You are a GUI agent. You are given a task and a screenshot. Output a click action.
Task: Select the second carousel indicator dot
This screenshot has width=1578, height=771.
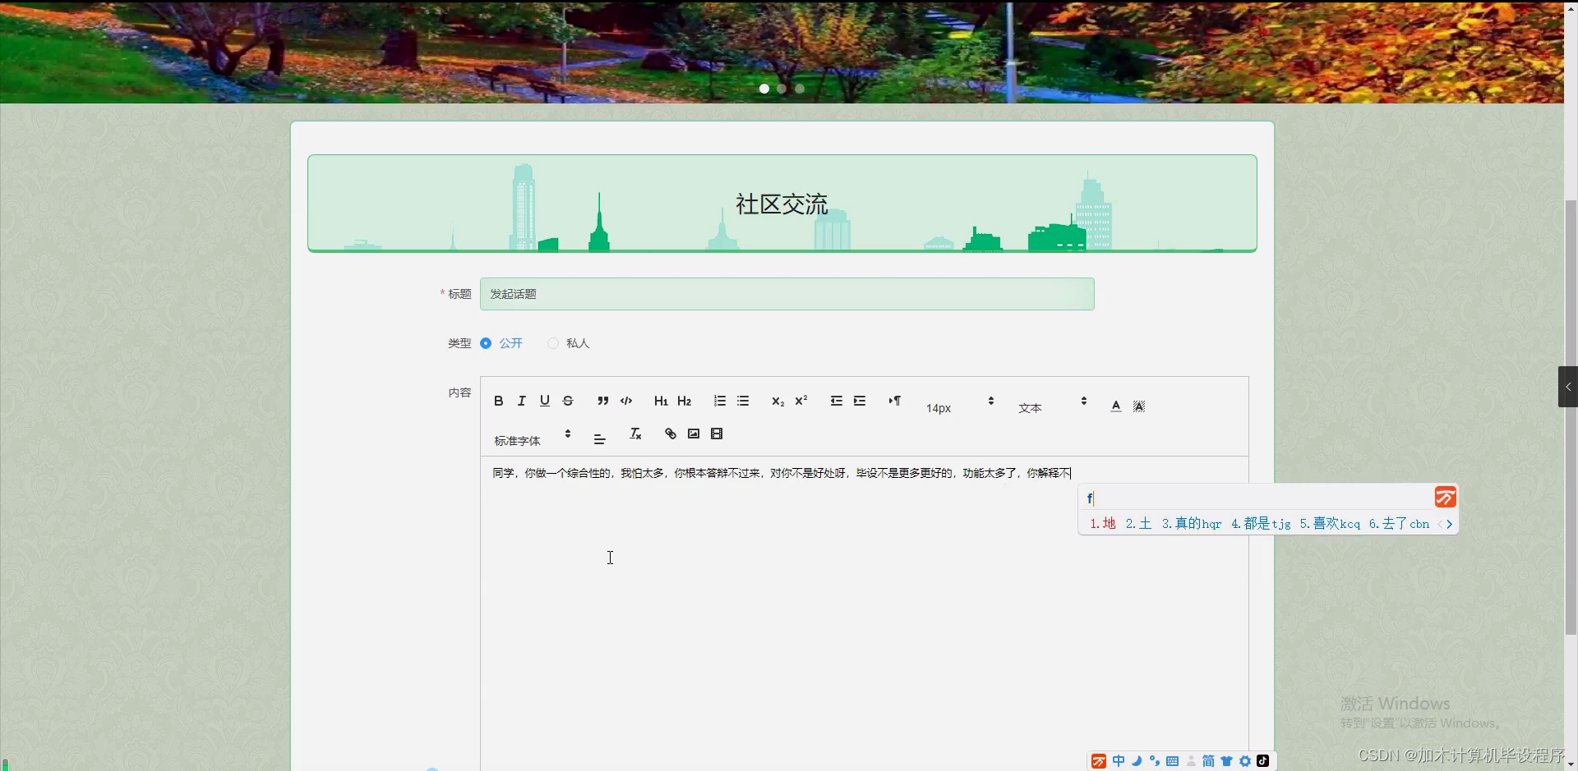tap(782, 89)
